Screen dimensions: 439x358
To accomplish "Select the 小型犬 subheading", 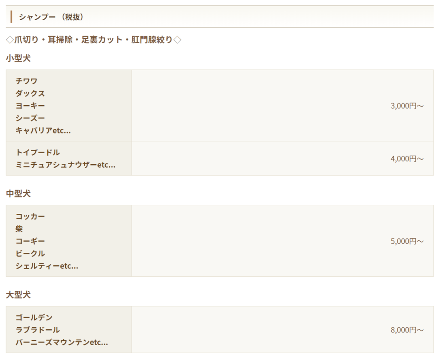I will click(18, 58).
